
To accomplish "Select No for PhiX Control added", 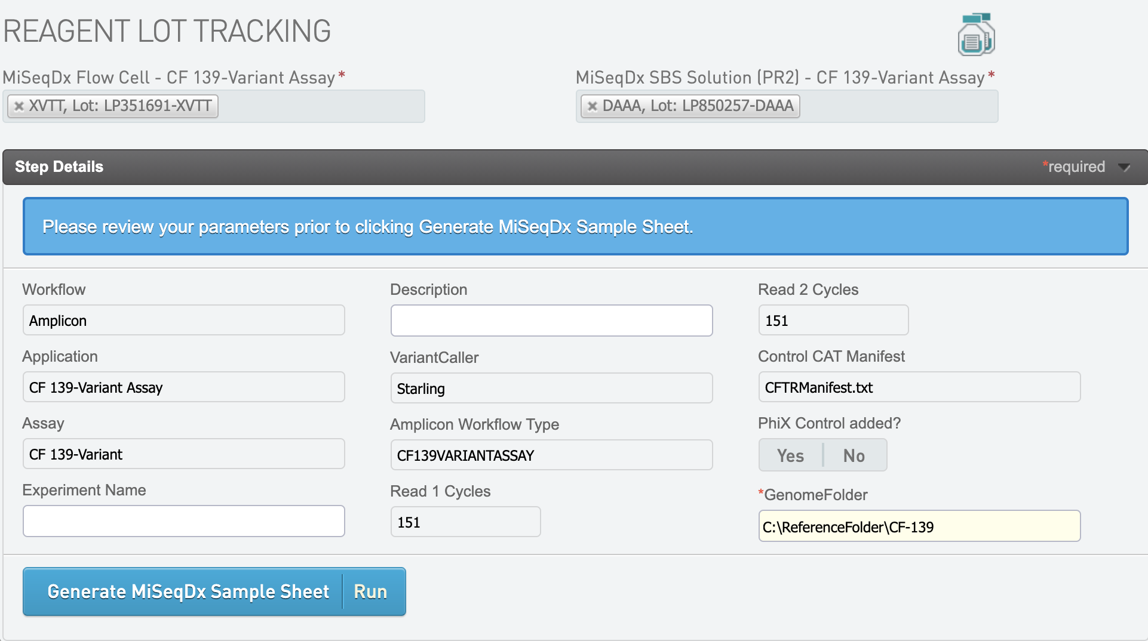I will click(x=854, y=455).
